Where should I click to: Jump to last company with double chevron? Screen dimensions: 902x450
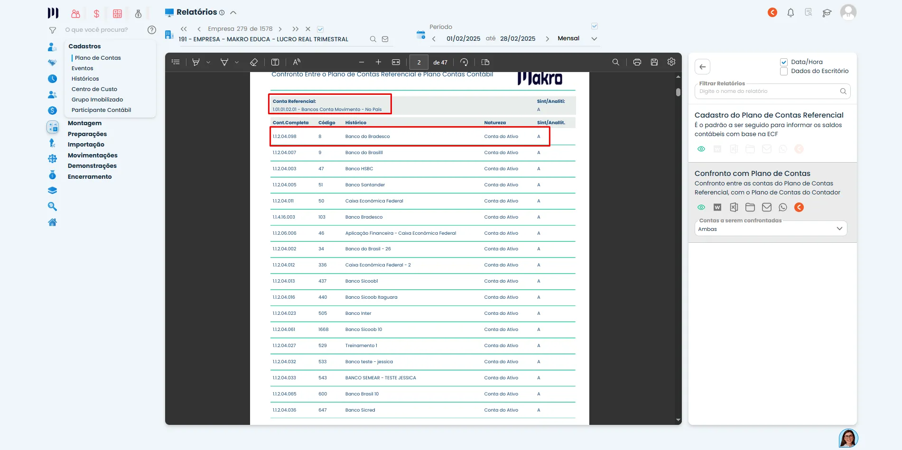[295, 29]
